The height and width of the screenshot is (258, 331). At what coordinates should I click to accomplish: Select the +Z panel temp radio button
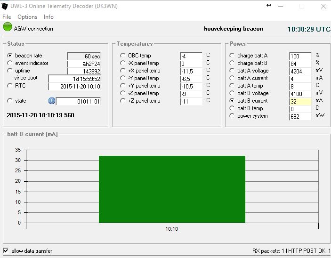point(122,101)
